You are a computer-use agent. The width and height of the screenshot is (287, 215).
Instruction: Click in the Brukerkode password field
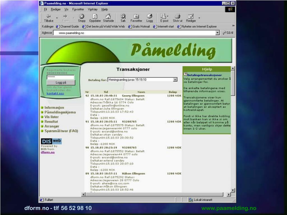(61, 77)
